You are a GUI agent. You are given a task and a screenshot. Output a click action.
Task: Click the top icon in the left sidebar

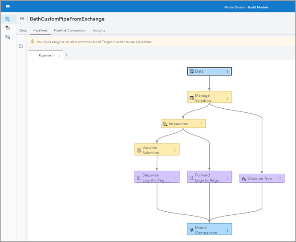tap(8, 19)
